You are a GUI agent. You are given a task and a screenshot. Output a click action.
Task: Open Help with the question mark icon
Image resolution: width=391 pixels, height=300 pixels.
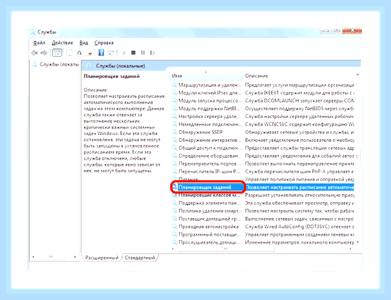(101, 53)
